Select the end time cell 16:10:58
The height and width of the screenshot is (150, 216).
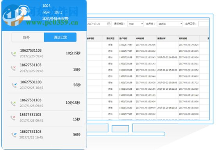tap(189, 101)
